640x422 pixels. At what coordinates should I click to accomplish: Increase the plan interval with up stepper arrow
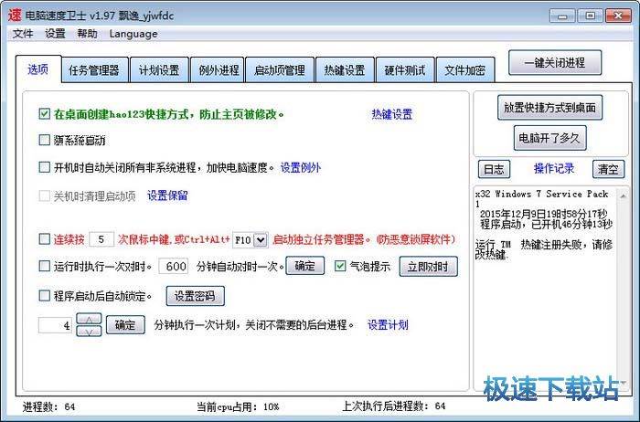coord(88,319)
